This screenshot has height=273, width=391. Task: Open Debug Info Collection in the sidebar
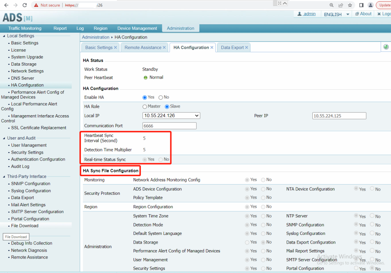(32, 243)
